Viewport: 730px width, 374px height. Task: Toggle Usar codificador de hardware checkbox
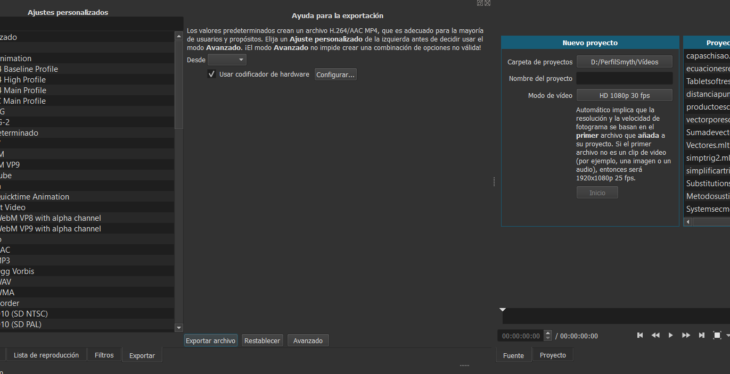tap(212, 74)
